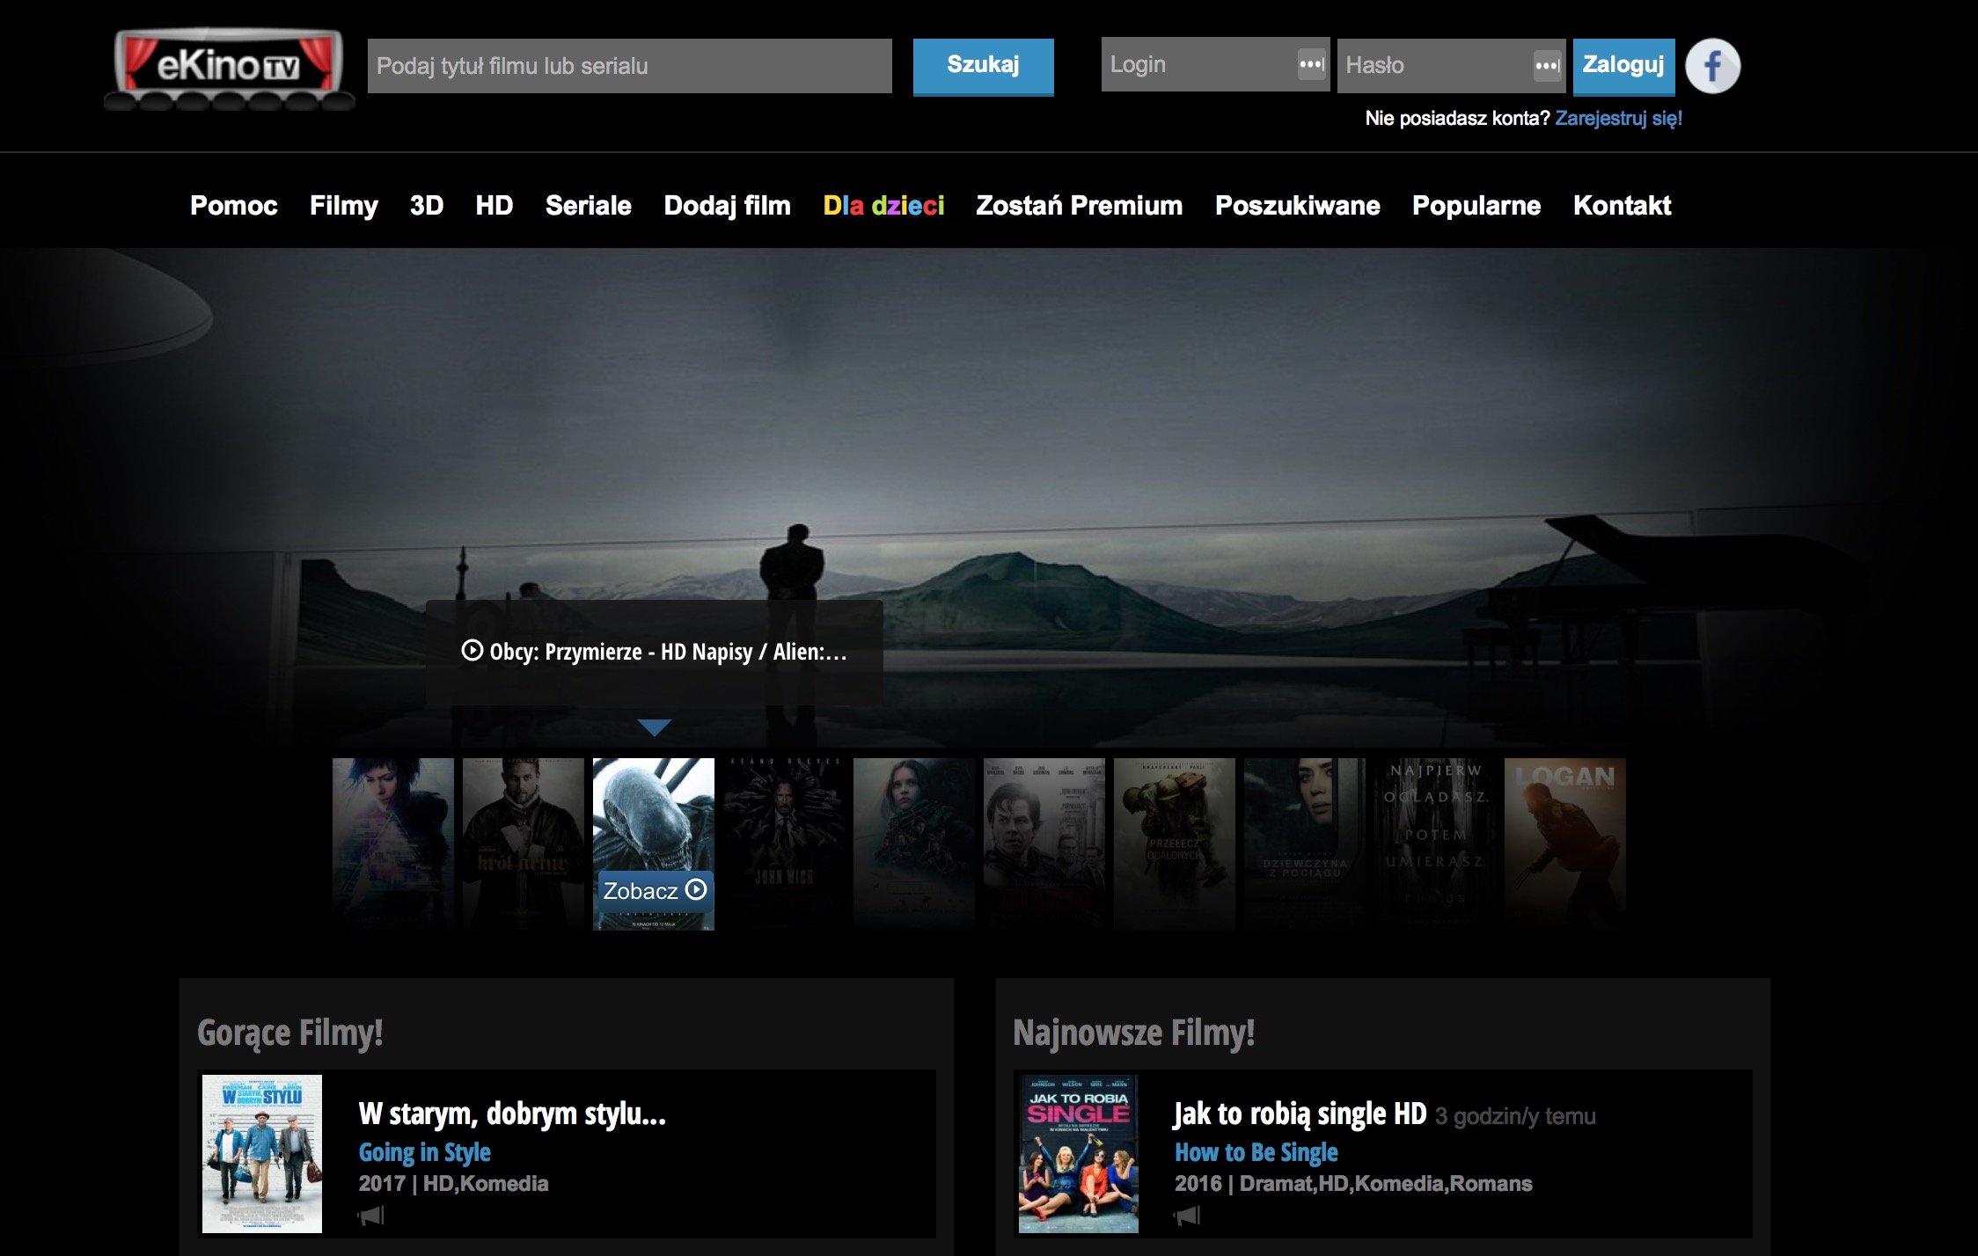Open the Popularne menu item
Screen dimensions: 1978x1256
pyautogui.click(x=1476, y=205)
